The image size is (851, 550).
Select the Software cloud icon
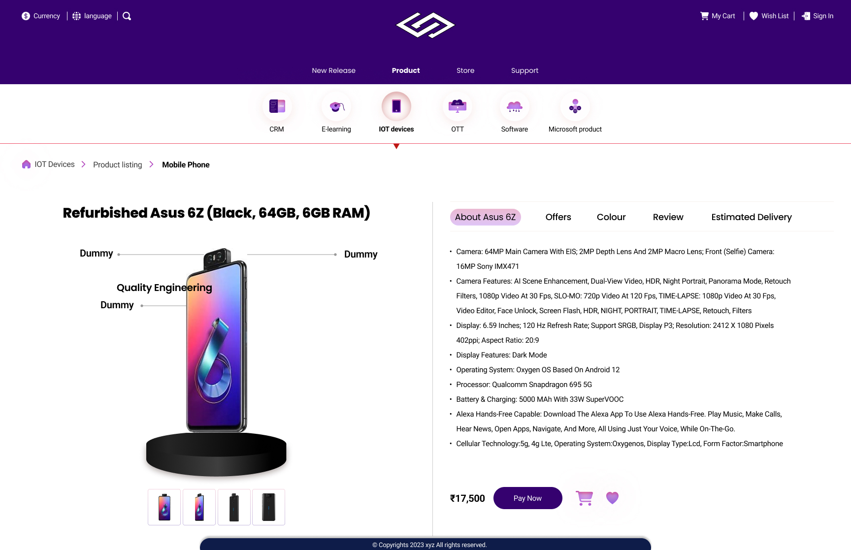pos(515,106)
